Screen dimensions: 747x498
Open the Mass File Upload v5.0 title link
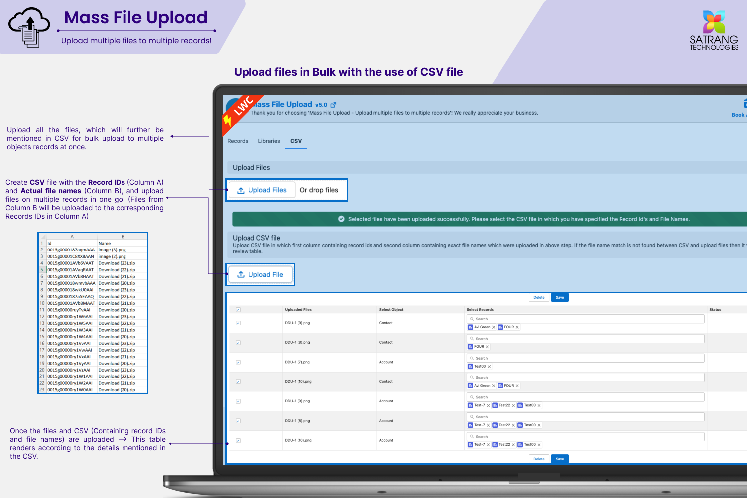click(289, 104)
